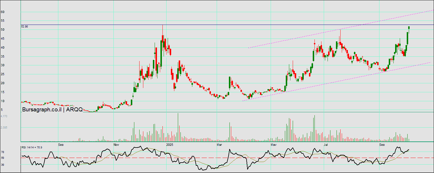Click the Mar date axis label

[219, 144]
